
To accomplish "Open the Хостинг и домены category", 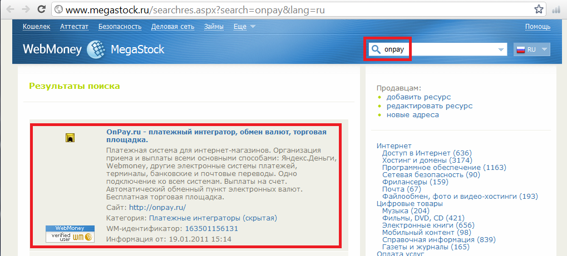I will point(427,160).
